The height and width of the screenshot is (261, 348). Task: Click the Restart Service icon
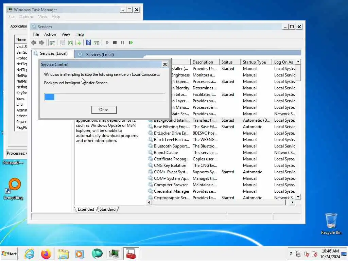130,42
